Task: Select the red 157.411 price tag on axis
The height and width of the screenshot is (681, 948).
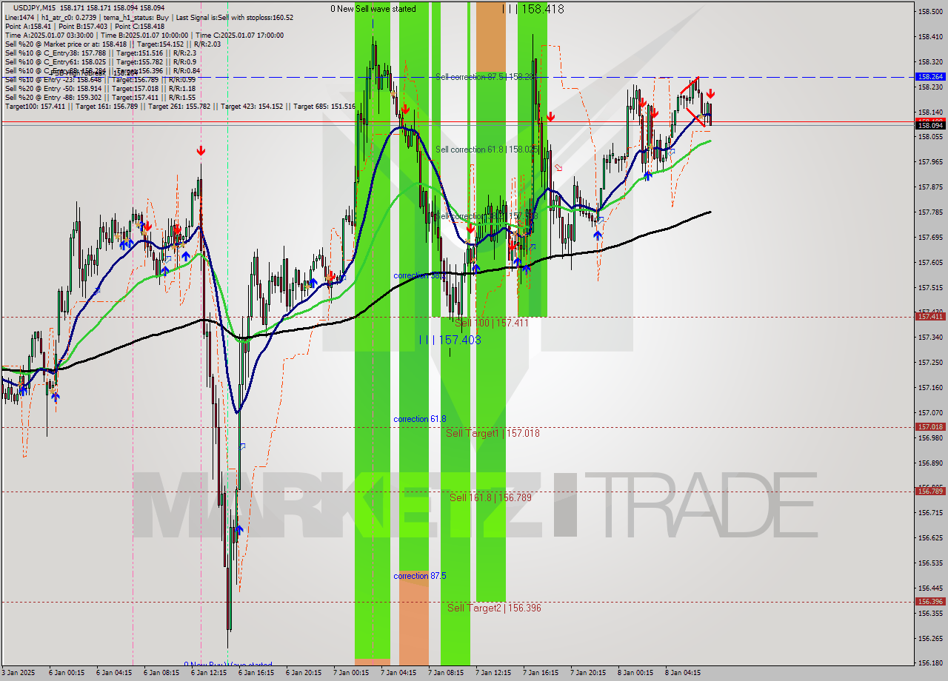Action: tap(930, 317)
